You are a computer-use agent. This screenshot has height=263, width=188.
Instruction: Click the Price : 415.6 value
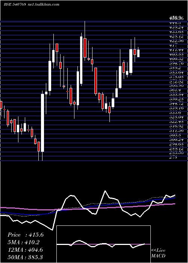point(26,235)
